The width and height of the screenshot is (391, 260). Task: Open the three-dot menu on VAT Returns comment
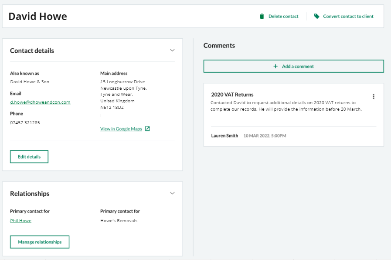point(374,97)
